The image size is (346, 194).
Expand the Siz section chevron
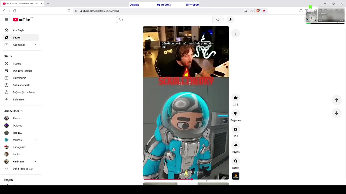[11, 56]
